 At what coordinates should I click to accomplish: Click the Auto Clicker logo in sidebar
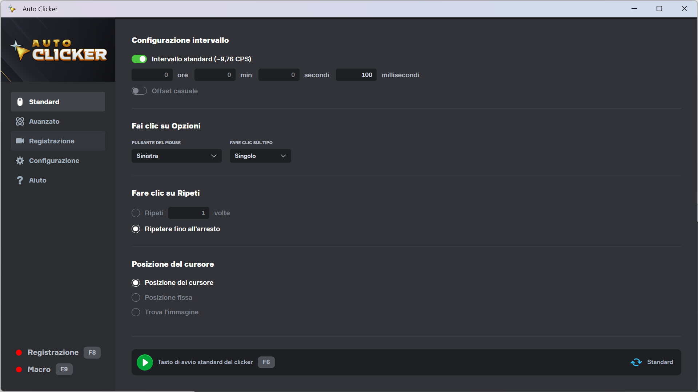[58, 50]
